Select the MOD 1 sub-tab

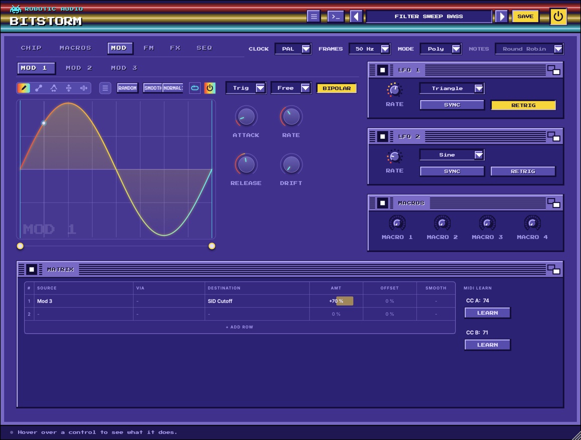(x=36, y=68)
